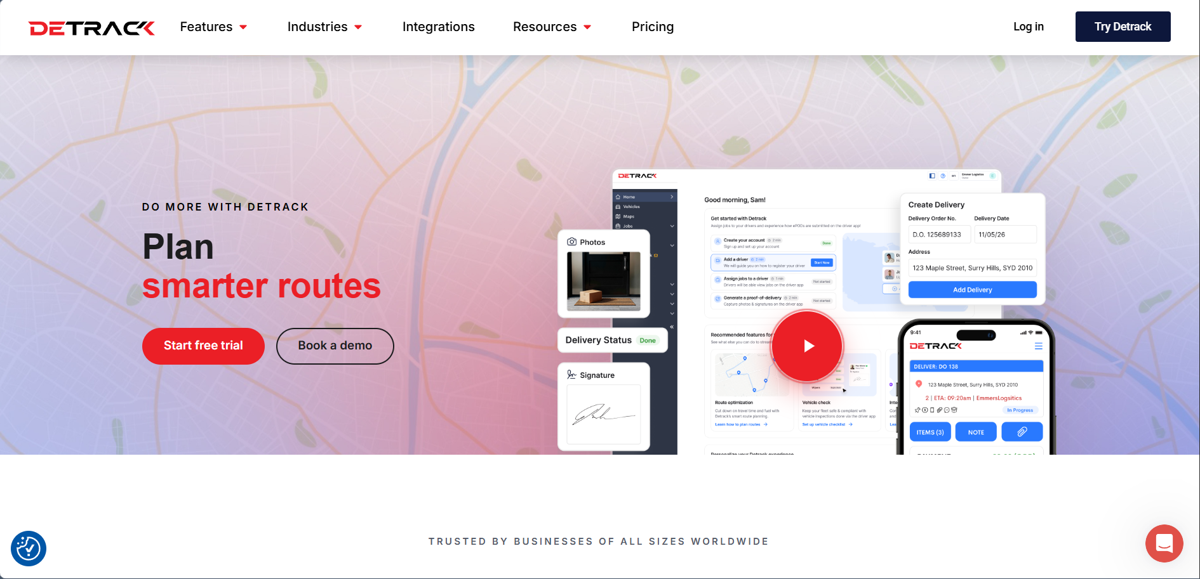
Task: Click the signature icon beside Signature label
Action: tap(571, 375)
